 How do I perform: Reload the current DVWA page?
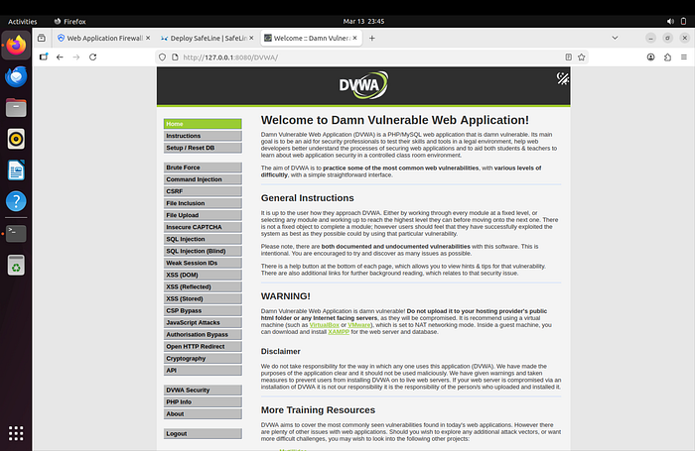pyautogui.click(x=92, y=57)
